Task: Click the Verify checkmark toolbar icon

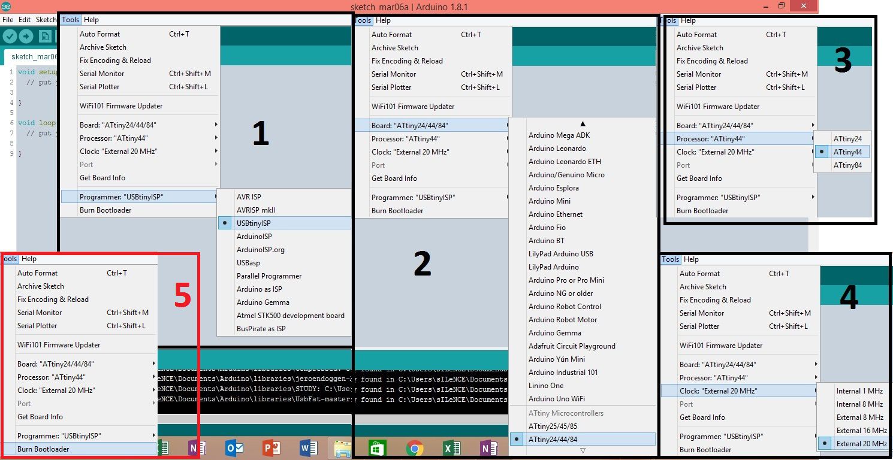Action: pos(10,37)
